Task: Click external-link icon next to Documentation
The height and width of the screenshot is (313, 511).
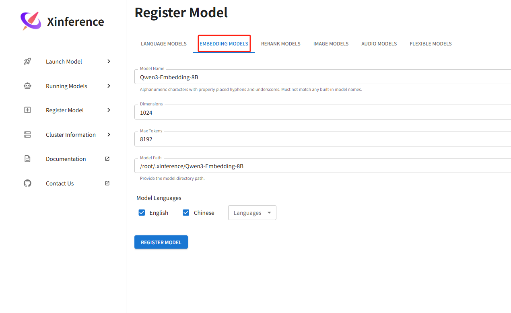Action: [x=107, y=159]
